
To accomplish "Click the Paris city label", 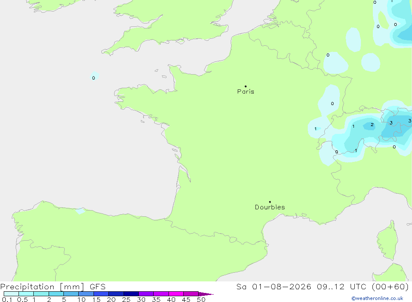I will point(246,91).
